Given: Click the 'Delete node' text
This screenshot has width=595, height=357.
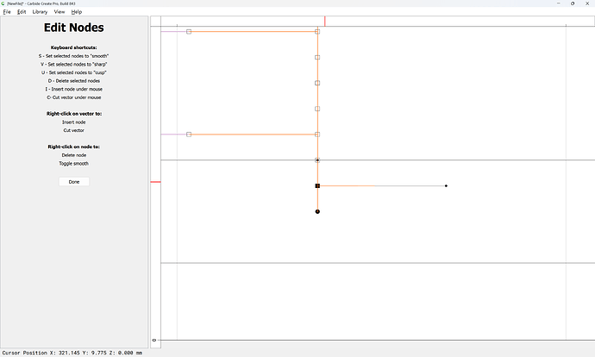Looking at the screenshot, I should click(74, 155).
